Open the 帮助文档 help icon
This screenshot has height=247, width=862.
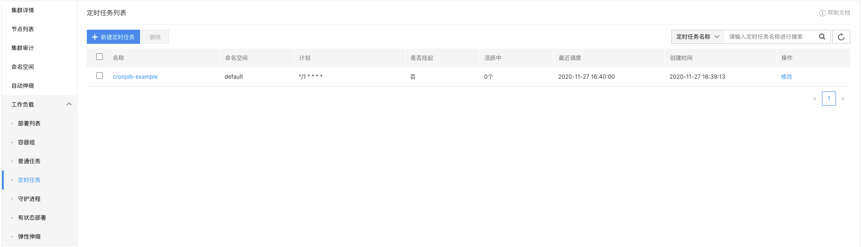(822, 13)
